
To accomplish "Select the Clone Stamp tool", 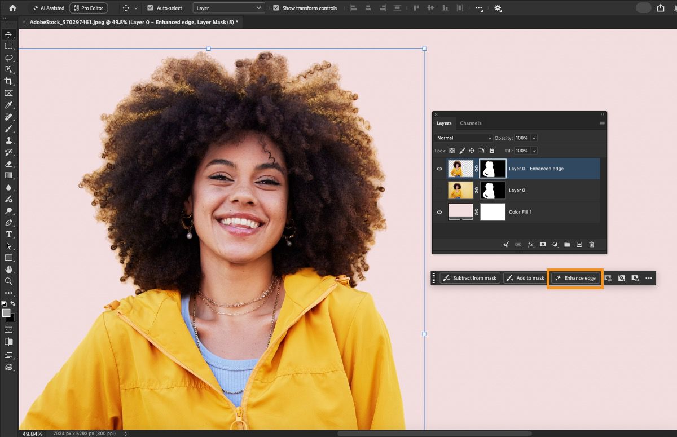I will tap(8, 140).
